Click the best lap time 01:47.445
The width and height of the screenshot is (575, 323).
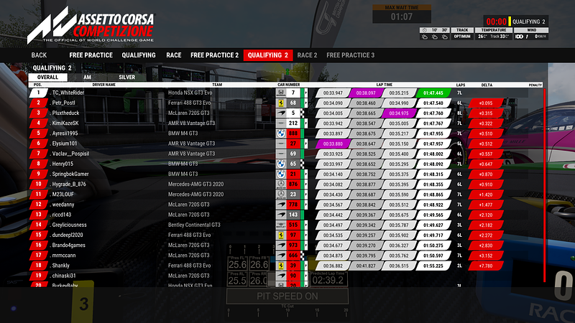pos(433,93)
